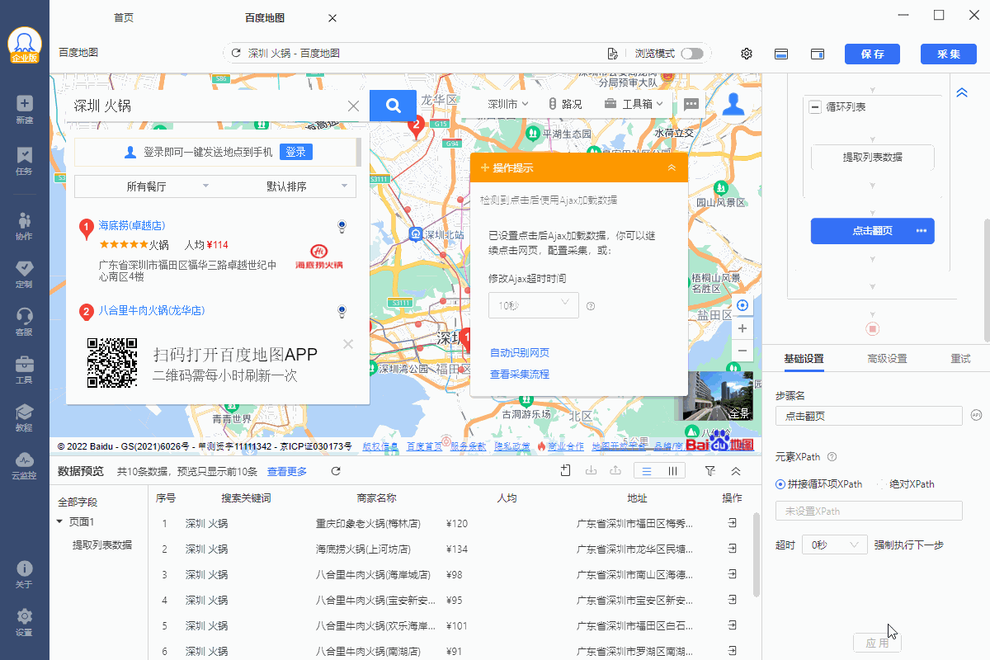Click the red stop node at the workflow end

click(x=873, y=329)
